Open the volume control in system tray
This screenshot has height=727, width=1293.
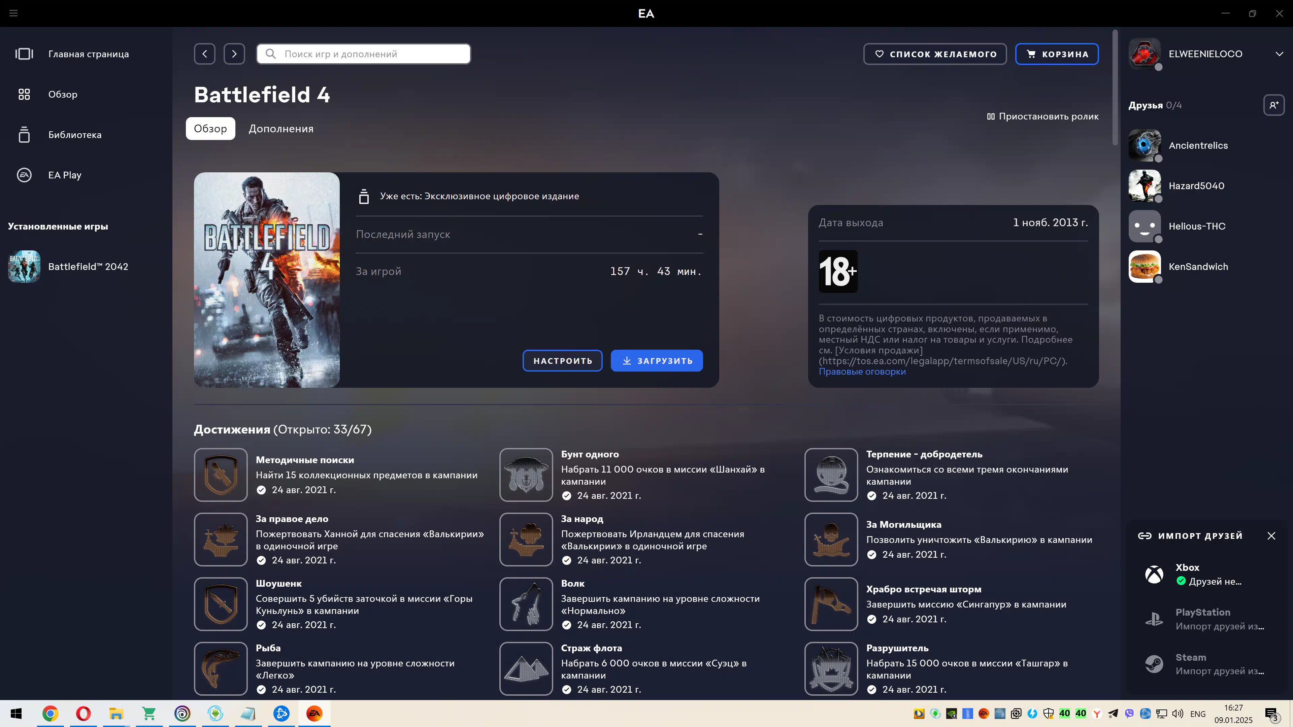click(x=1178, y=714)
